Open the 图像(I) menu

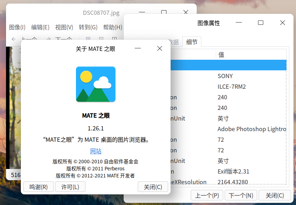(17, 28)
